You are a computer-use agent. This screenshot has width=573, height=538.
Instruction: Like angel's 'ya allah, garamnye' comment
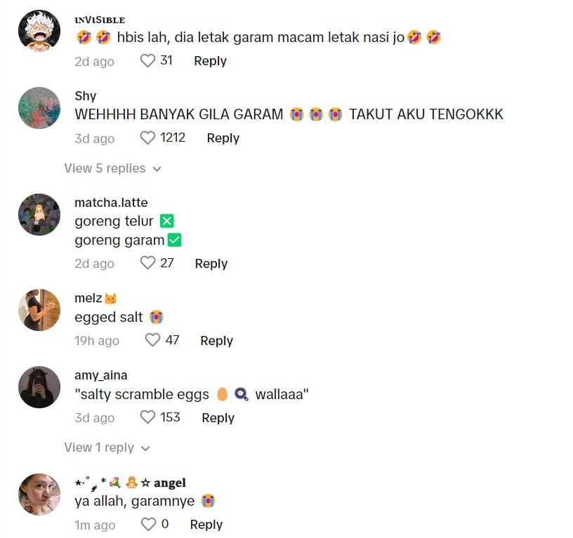click(x=148, y=524)
